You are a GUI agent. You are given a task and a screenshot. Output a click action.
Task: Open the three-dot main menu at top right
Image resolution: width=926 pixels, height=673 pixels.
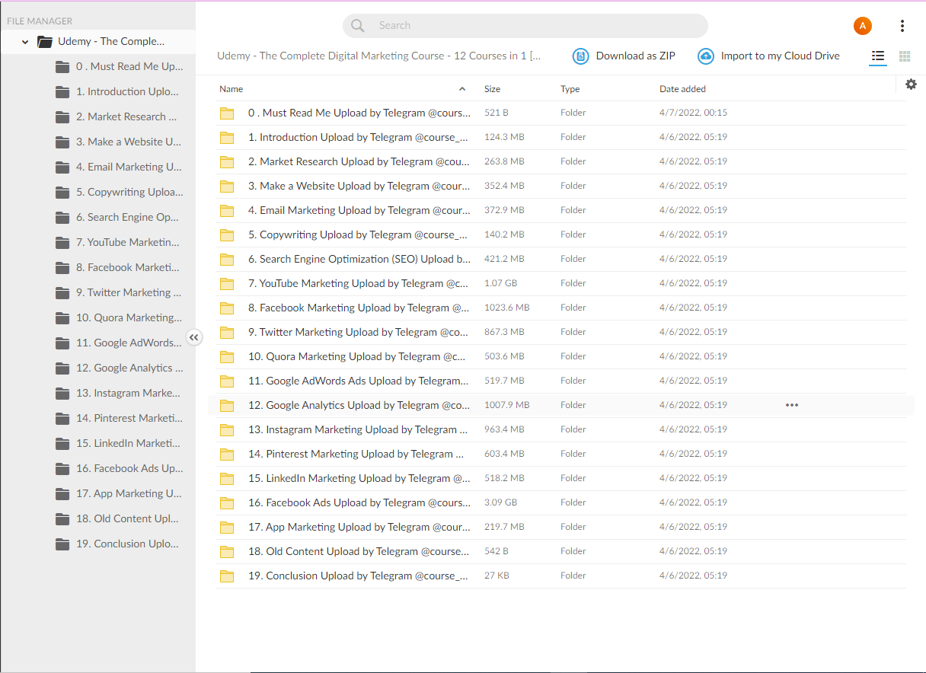click(902, 26)
